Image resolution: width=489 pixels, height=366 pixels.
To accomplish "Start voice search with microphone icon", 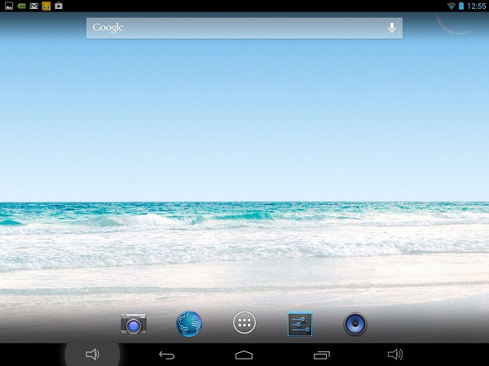I will [392, 28].
